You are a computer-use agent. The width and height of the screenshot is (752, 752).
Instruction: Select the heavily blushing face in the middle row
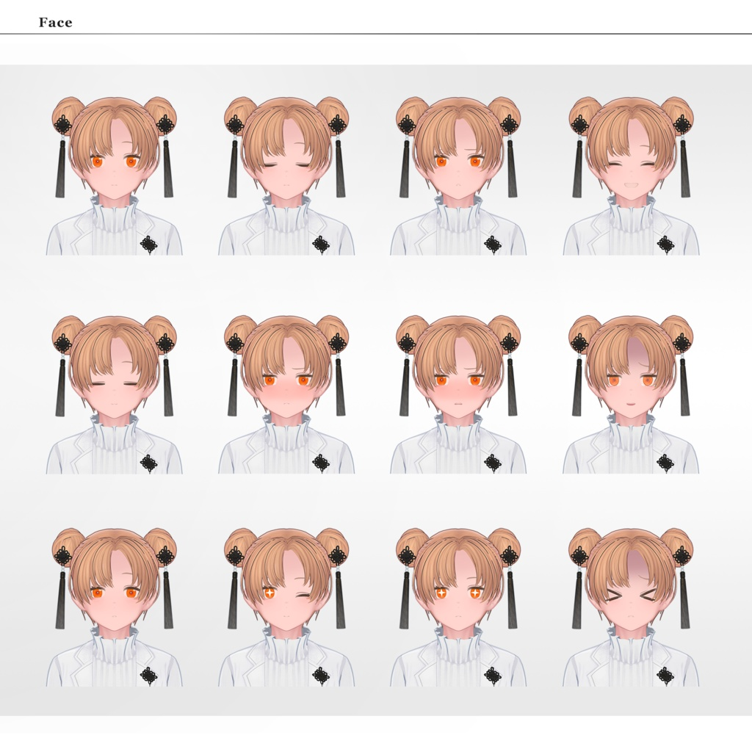coord(286,394)
